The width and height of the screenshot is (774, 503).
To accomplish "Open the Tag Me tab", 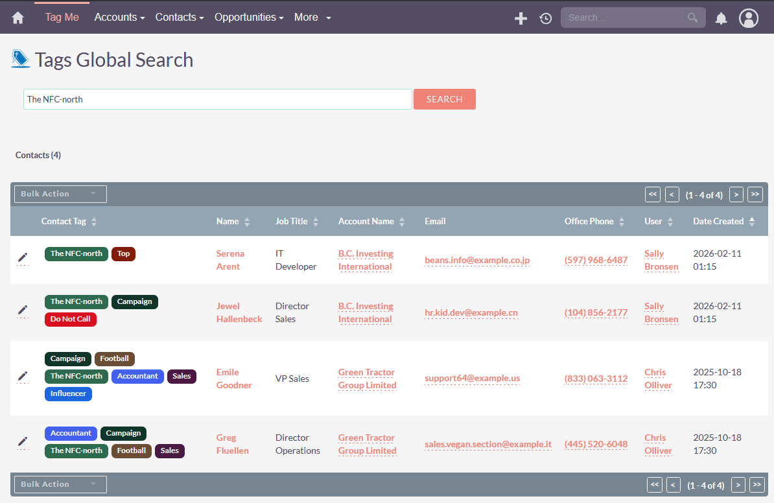I will click(62, 18).
